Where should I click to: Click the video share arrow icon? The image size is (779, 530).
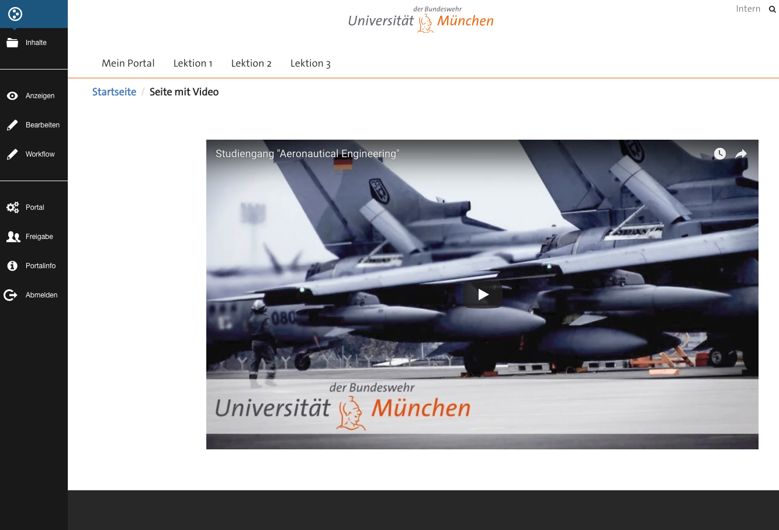point(741,154)
